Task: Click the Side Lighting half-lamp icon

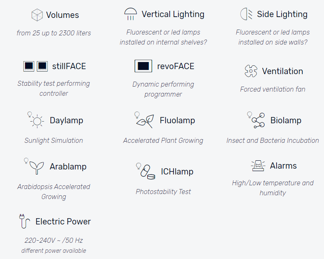Action: pyautogui.click(x=246, y=14)
